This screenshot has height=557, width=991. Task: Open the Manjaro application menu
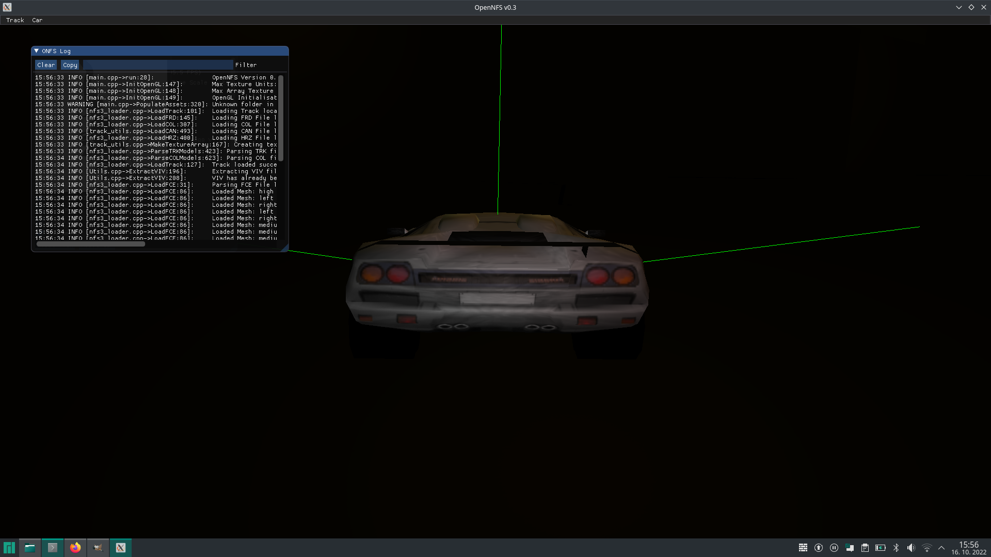pos(8,548)
